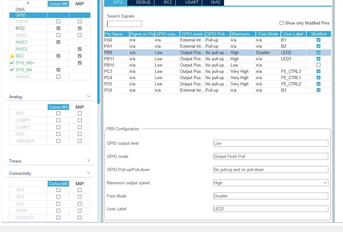Enable Show only Modified Pins checkbox
The width and height of the screenshot is (343, 232).
(281, 23)
